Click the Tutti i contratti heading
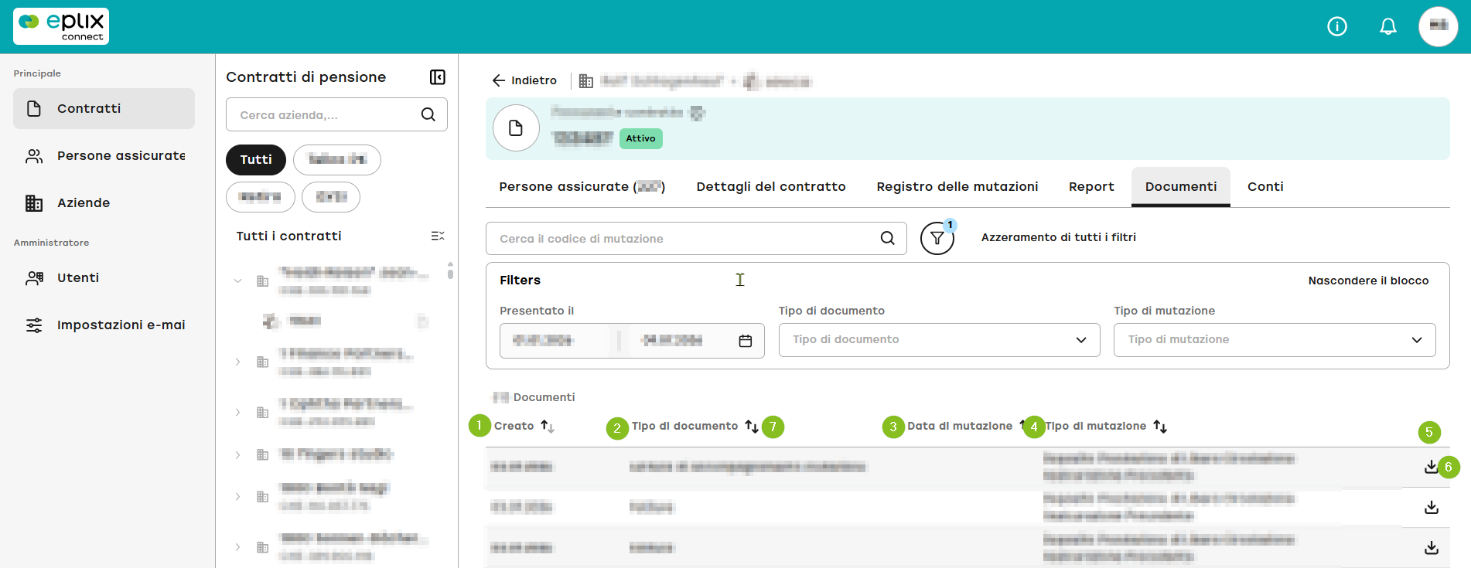The width and height of the screenshot is (1471, 568). tap(288, 236)
